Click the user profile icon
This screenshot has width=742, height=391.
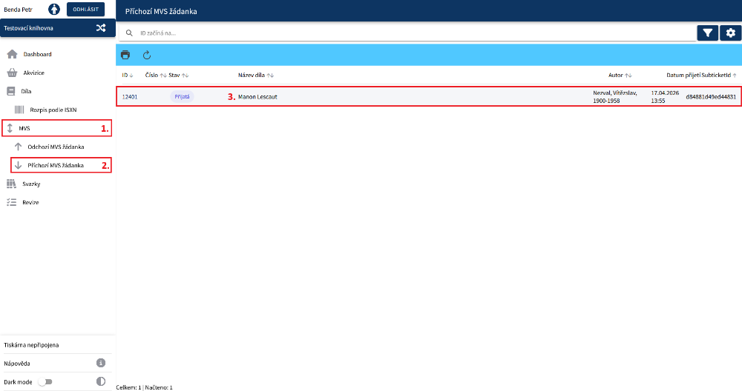54,10
